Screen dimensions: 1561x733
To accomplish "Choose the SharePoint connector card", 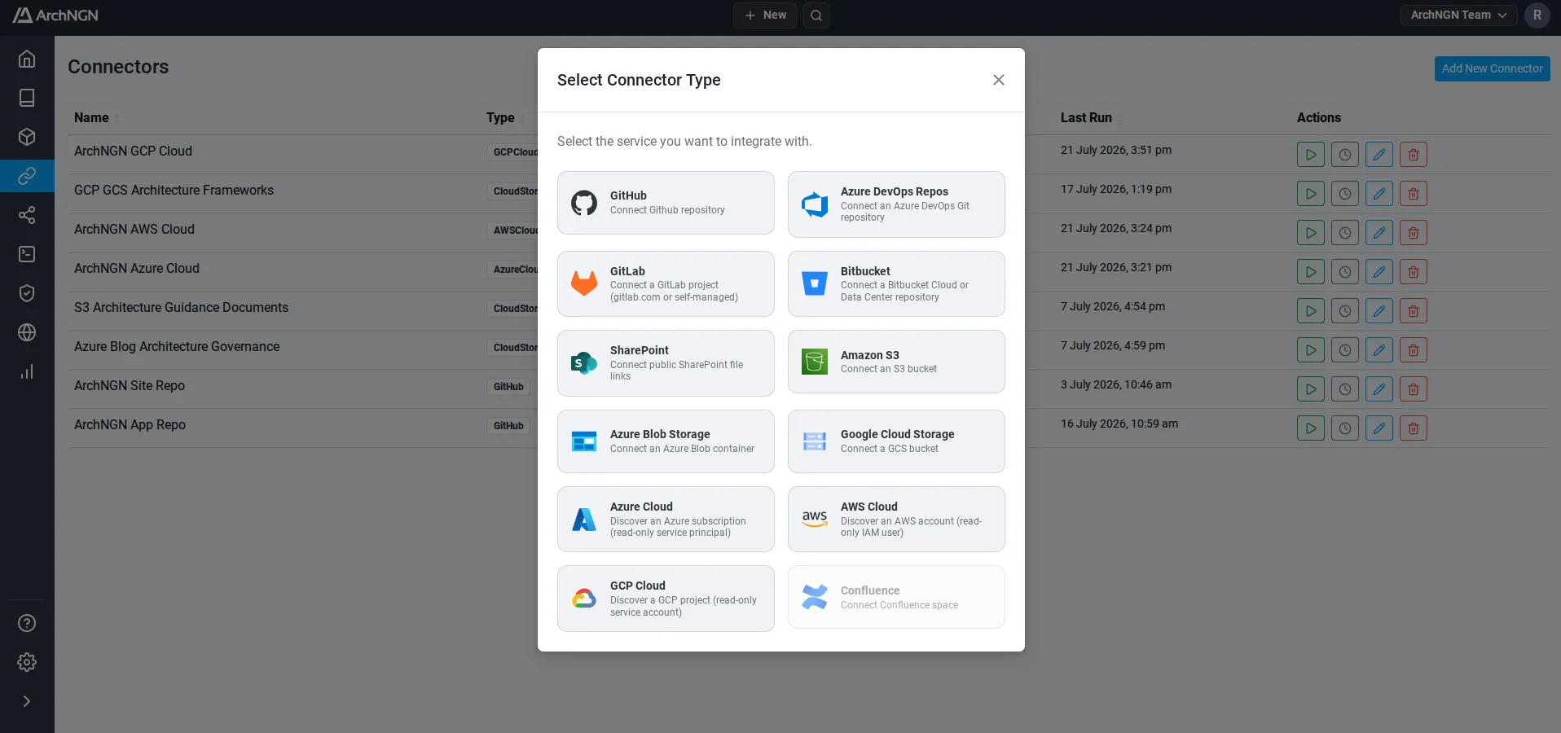I will point(666,363).
